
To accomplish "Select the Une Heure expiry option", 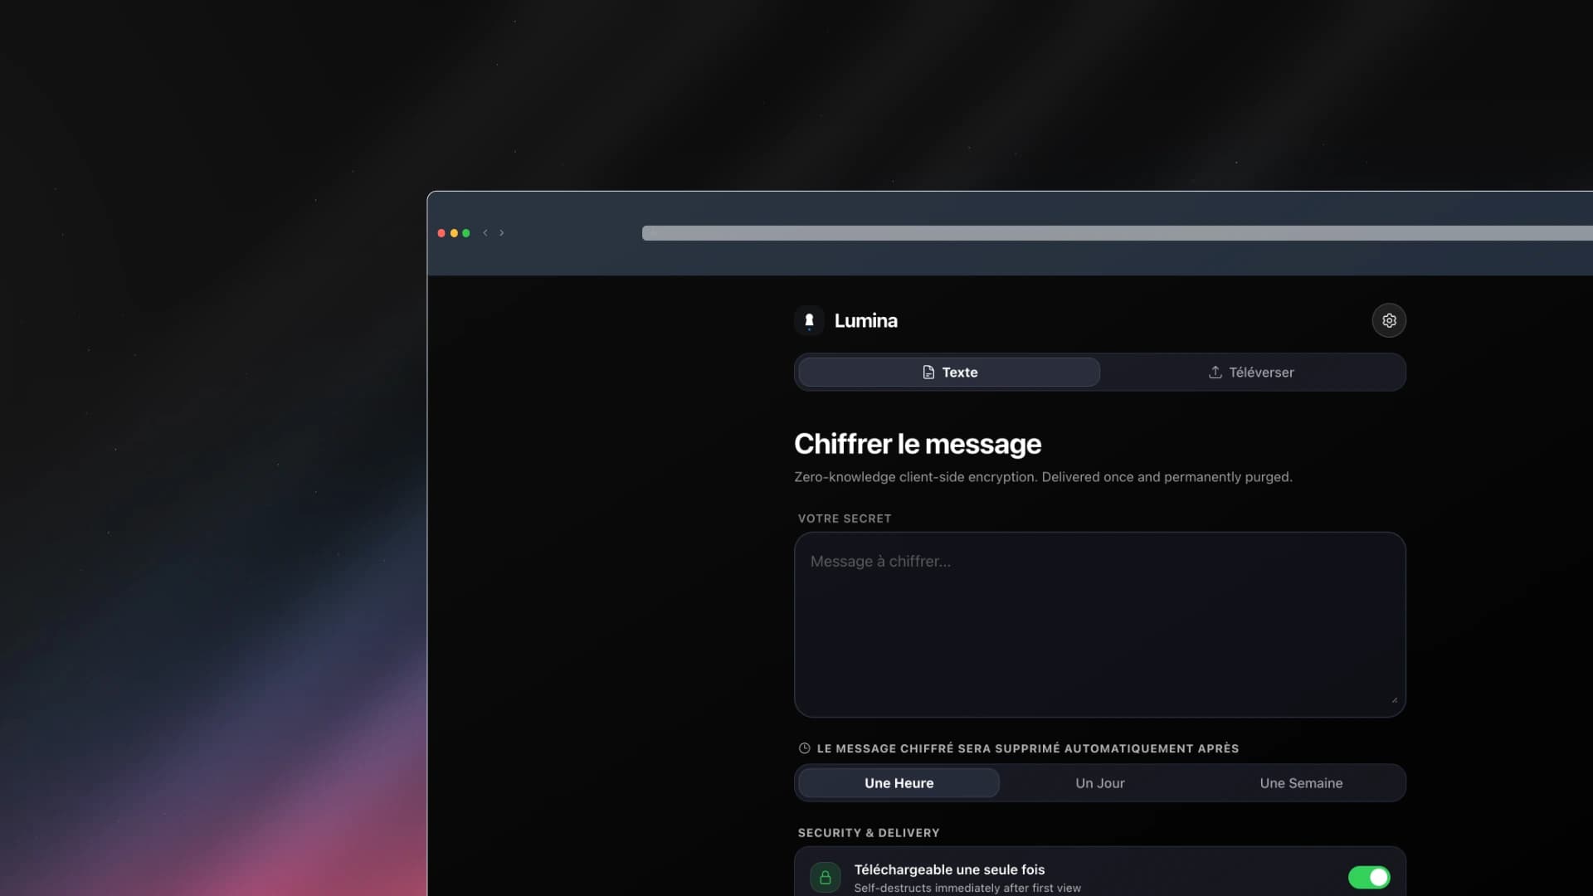I will [899, 783].
